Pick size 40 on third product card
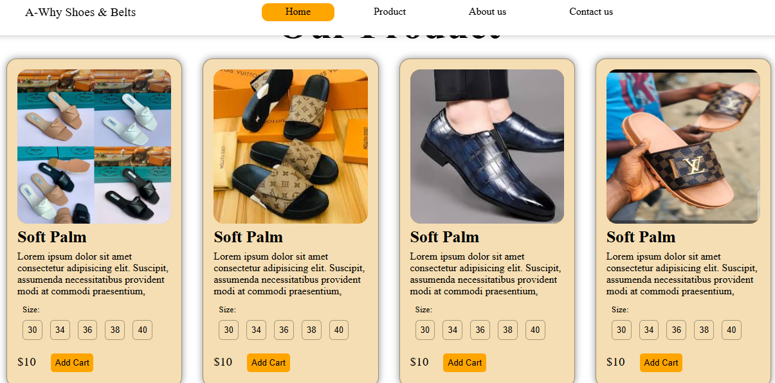 [x=535, y=330]
